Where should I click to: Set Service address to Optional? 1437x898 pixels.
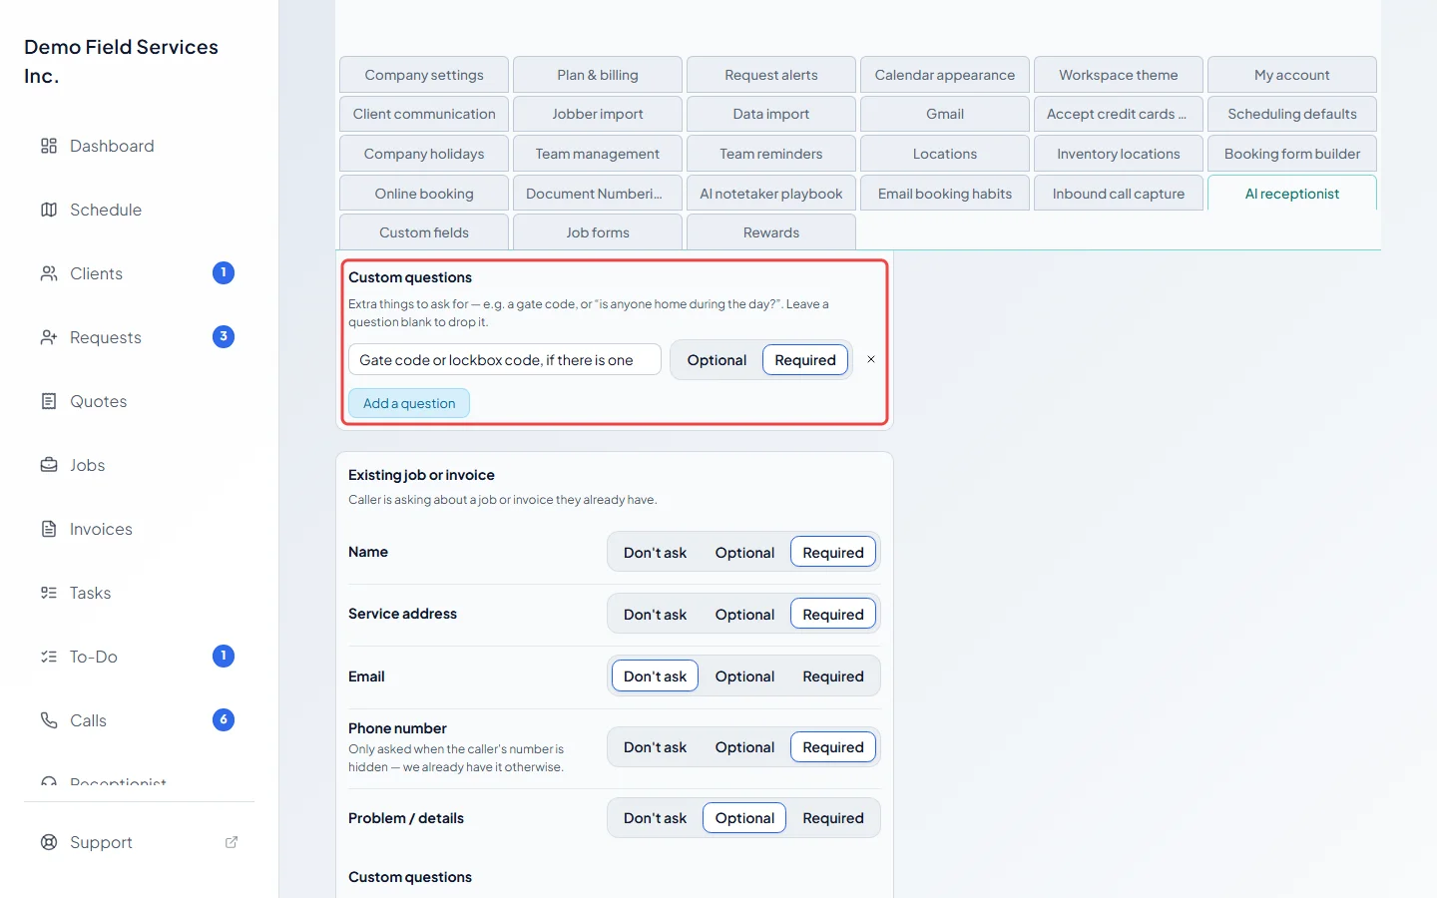[744, 615]
